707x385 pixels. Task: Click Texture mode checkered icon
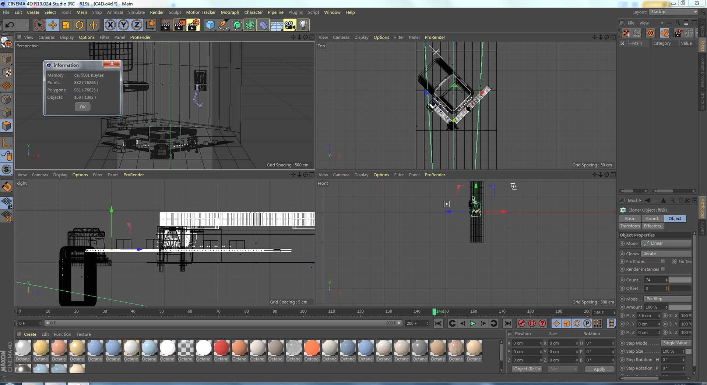pos(7,73)
